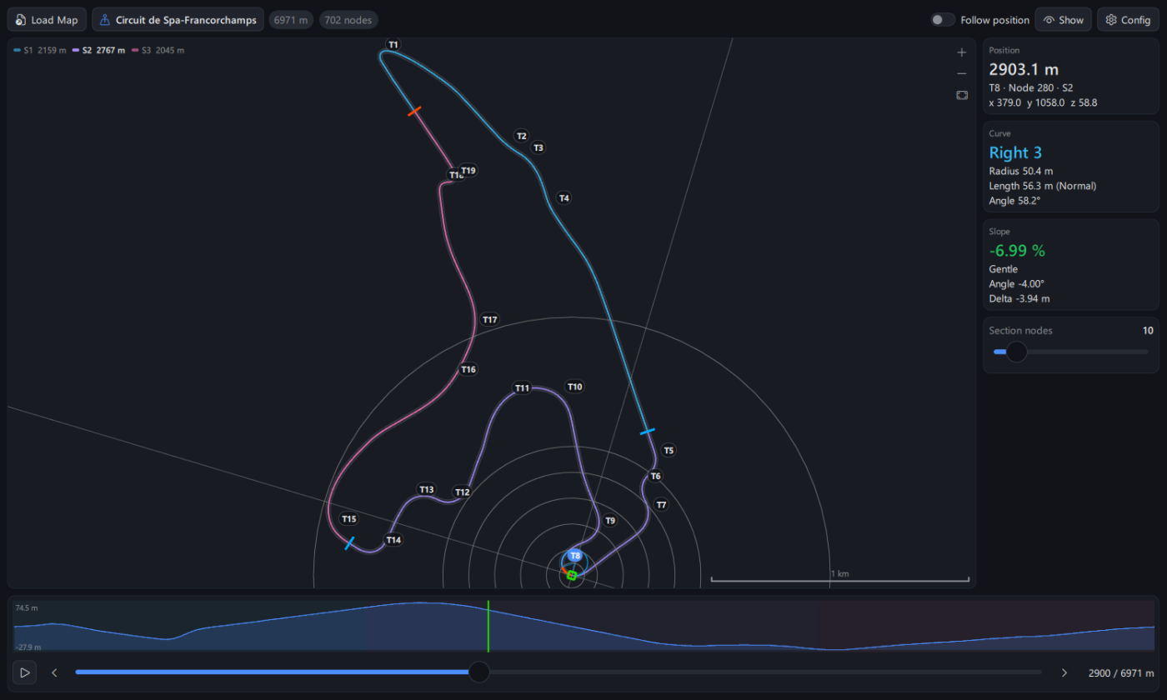Open the Config settings
Screen dimensions: 1167x700
pyautogui.click(x=1128, y=20)
